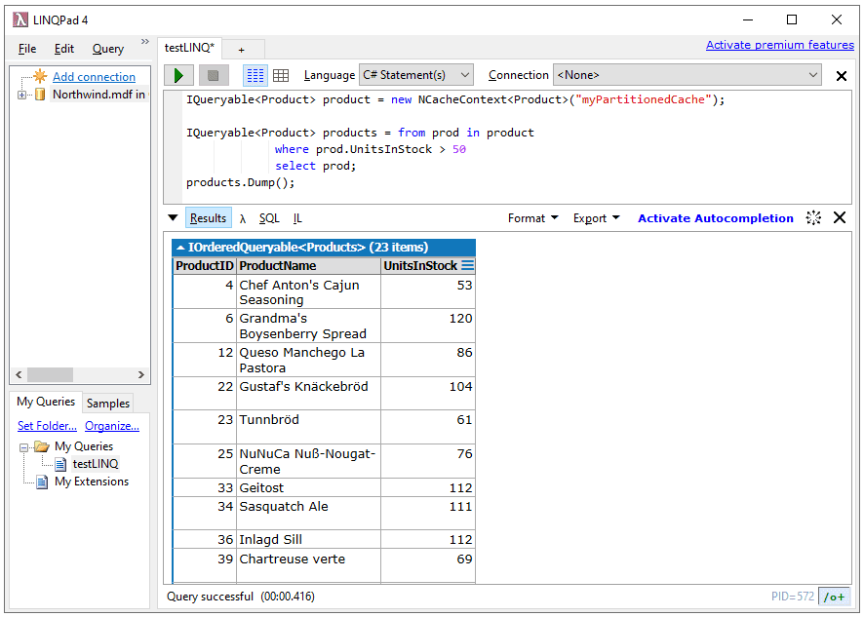This screenshot has width=864, height=617.
Task: Add a new query tab with plus
Action: click(242, 50)
